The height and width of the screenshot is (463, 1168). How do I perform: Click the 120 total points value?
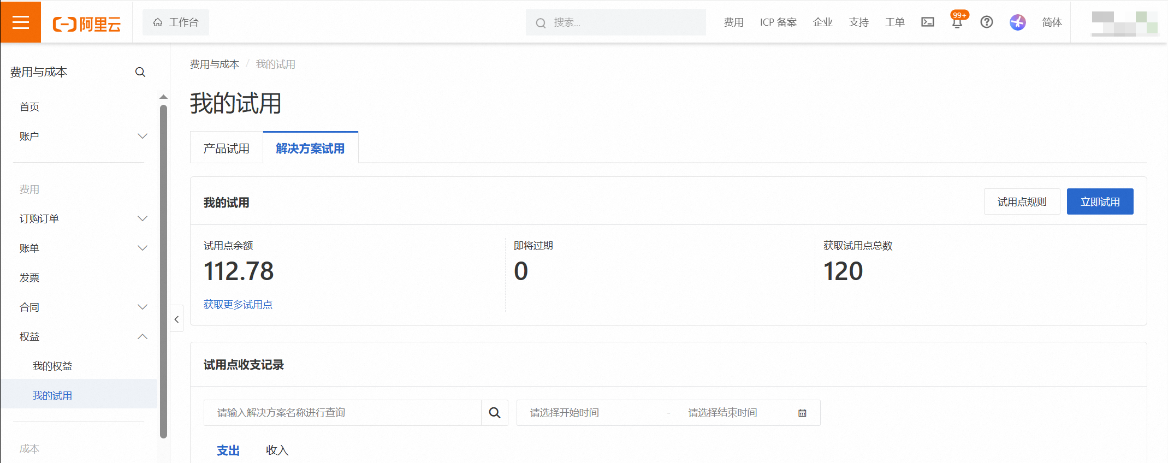pos(843,271)
